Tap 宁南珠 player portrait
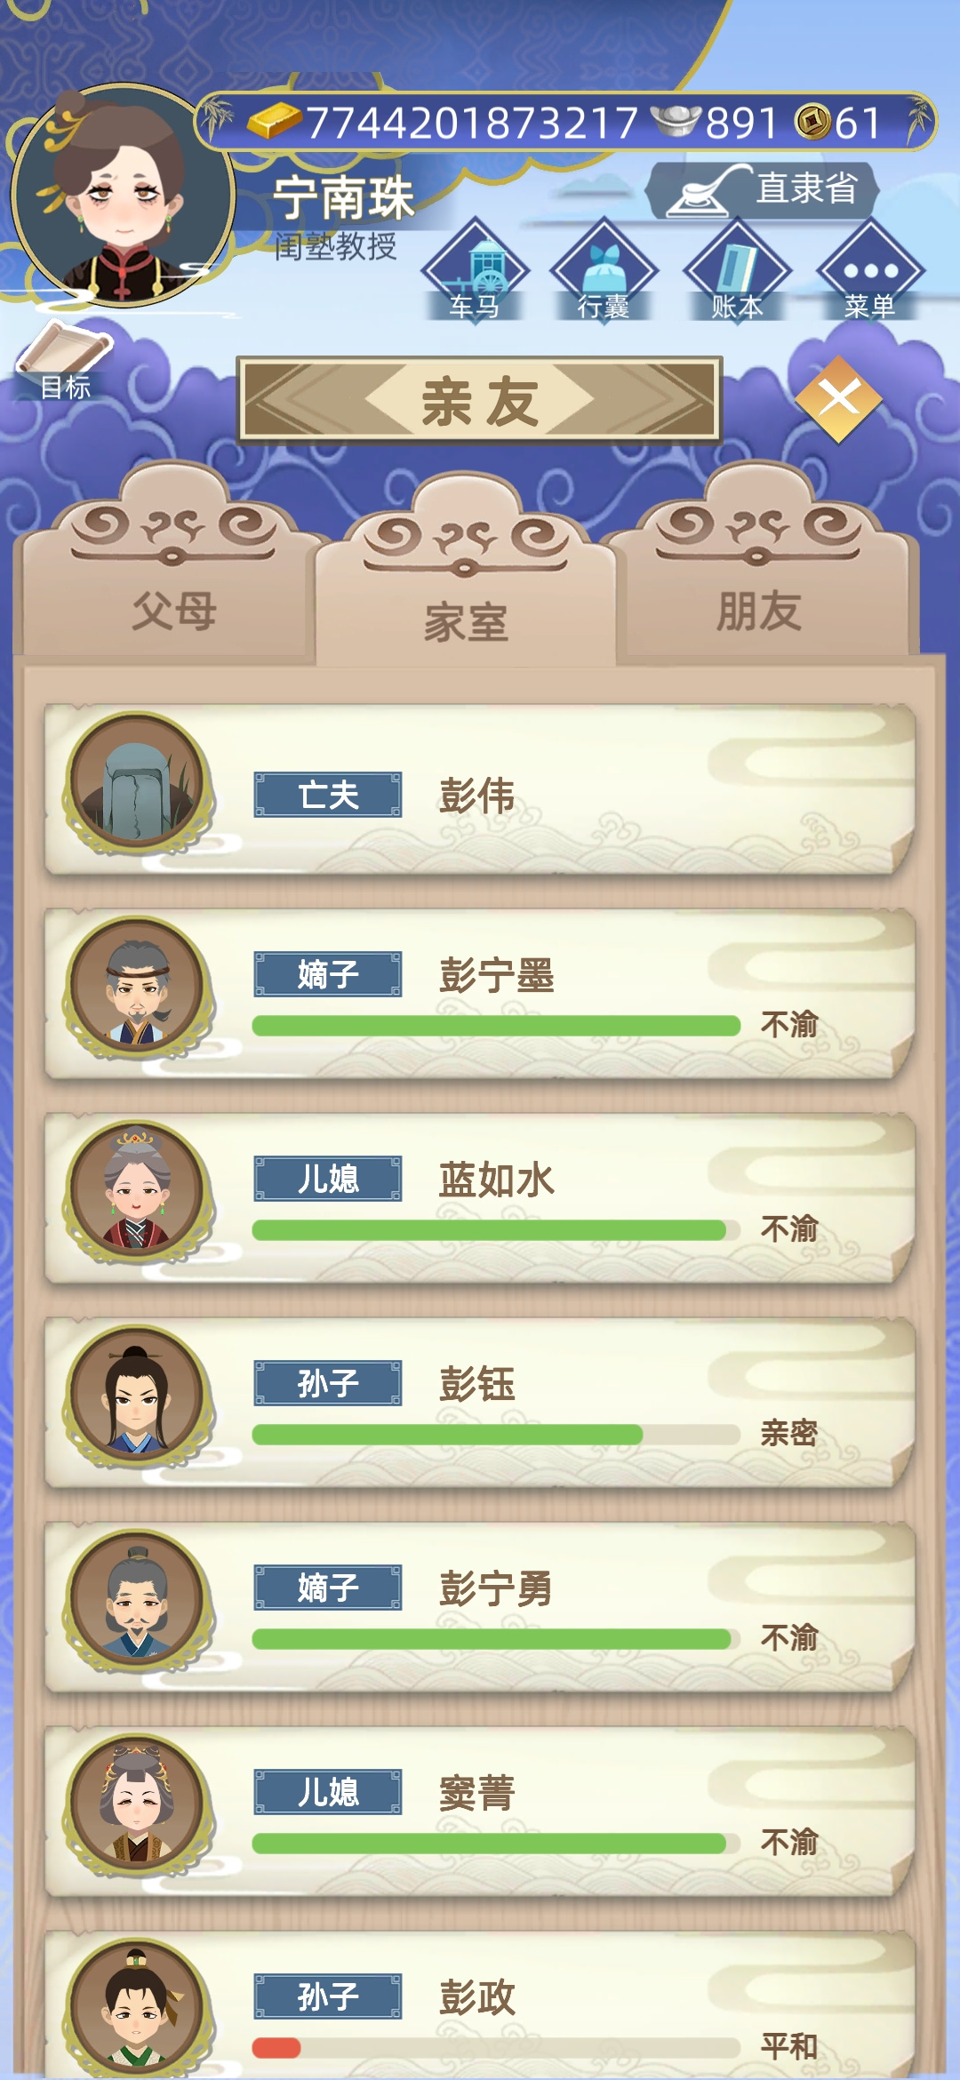 (122, 195)
